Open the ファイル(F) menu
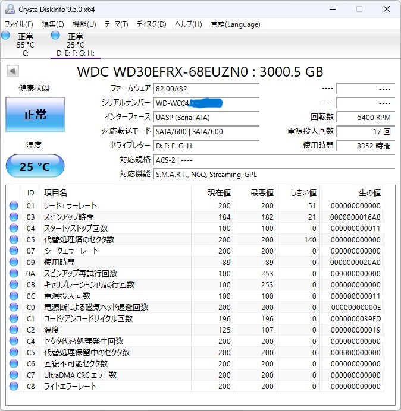Viewport: 401px width, 411px height. click(19, 24)
